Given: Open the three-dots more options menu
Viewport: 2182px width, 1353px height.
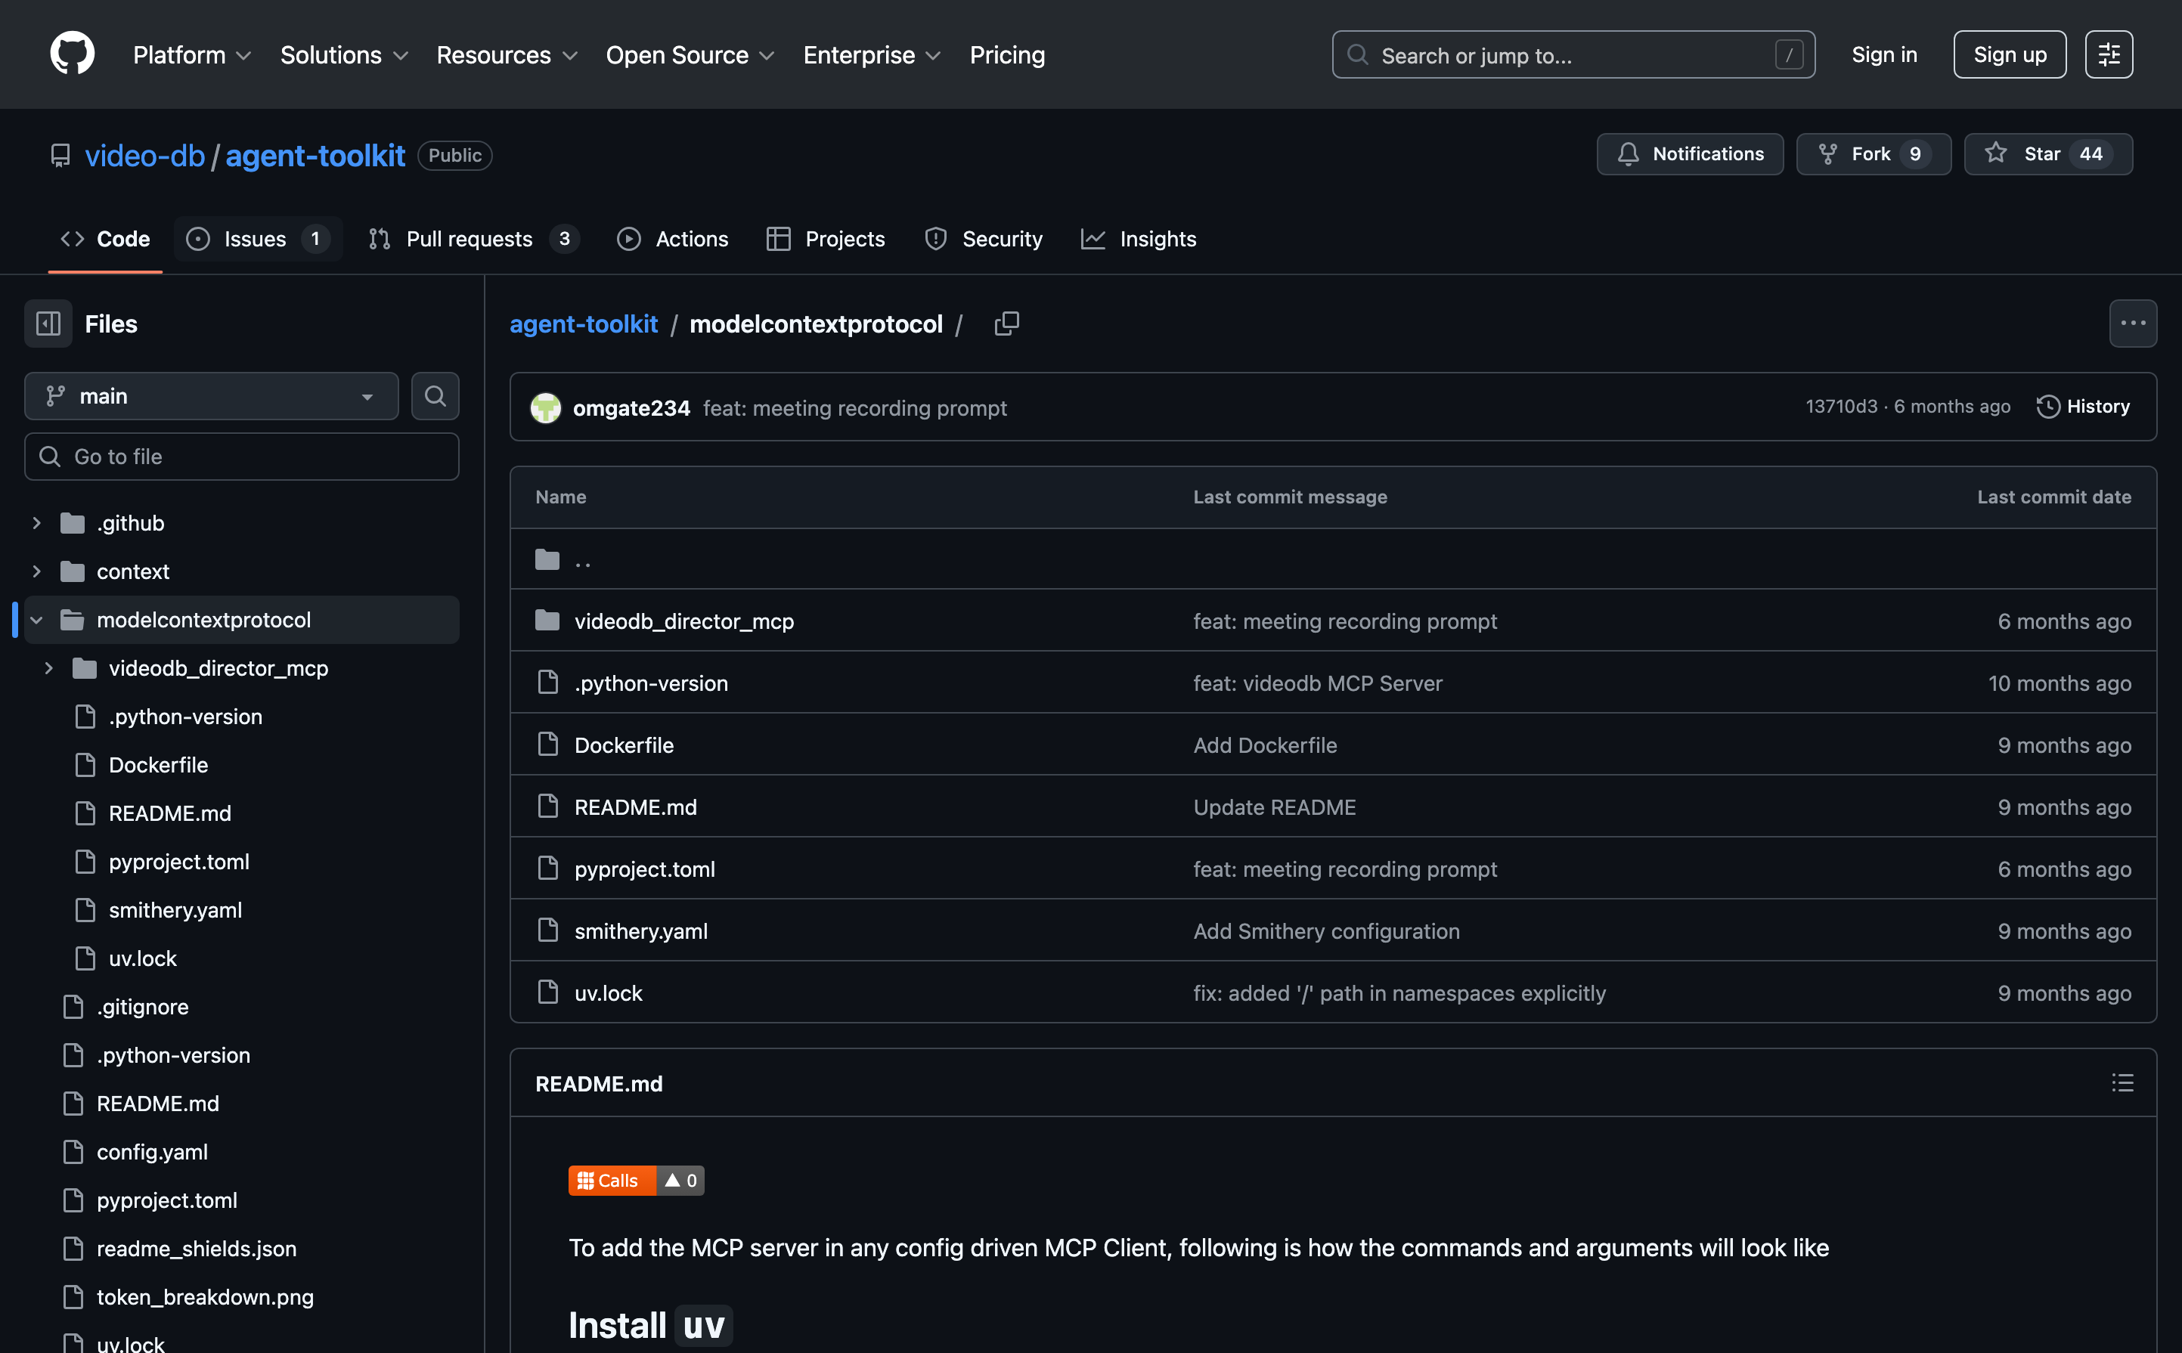Looking at the screenshot, I should [2132, 324].
